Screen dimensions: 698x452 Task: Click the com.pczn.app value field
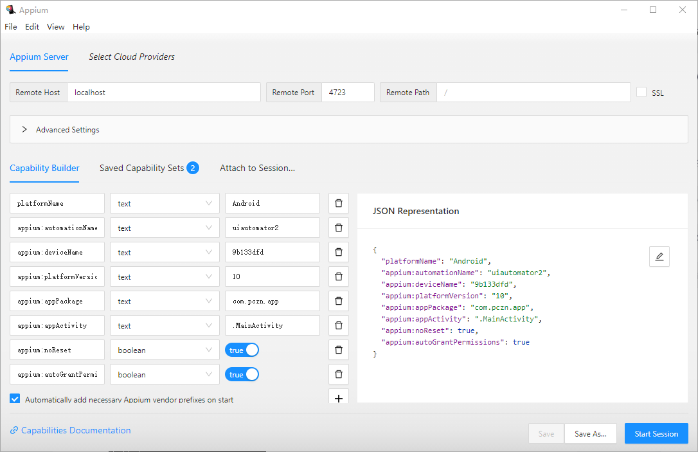pyautogui.click(x=273, y=301)
